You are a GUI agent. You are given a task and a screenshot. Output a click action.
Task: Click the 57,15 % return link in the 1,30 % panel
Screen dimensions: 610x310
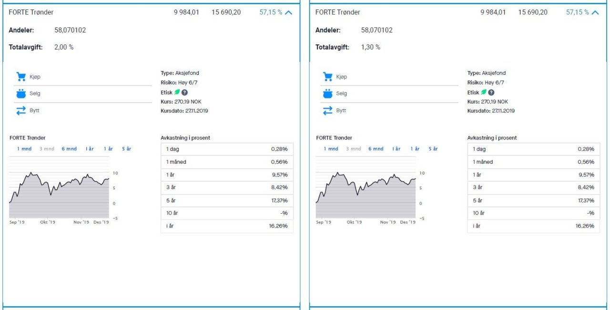tap(578, 12)
